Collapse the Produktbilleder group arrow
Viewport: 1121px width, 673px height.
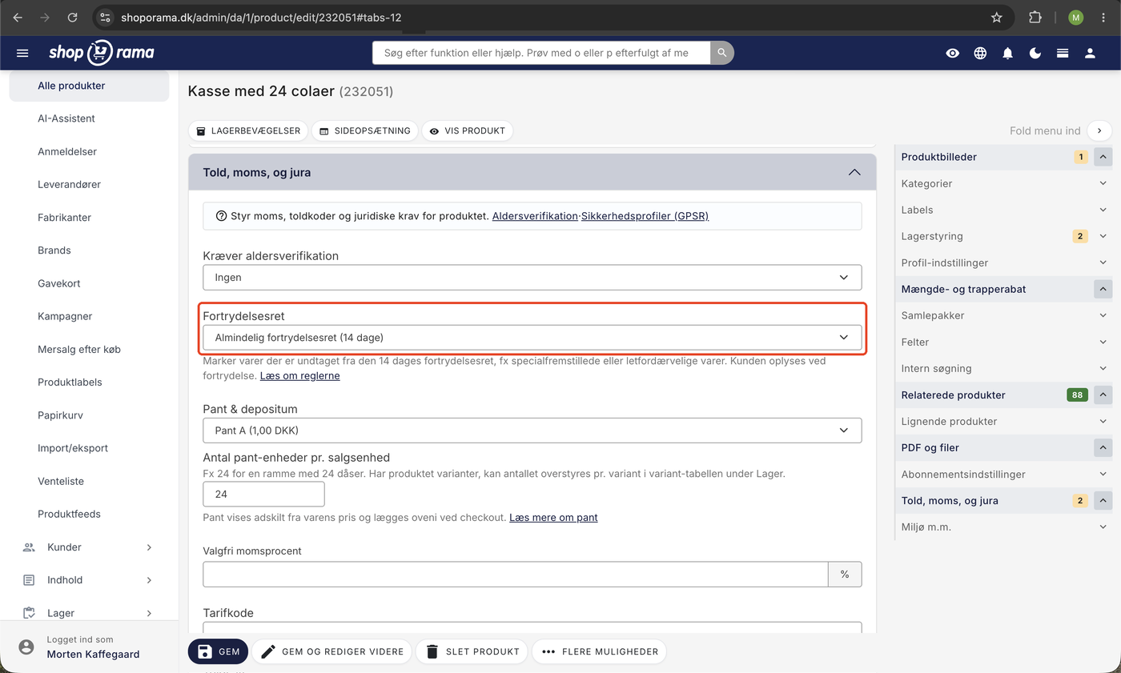click(x=1103, y=157)
